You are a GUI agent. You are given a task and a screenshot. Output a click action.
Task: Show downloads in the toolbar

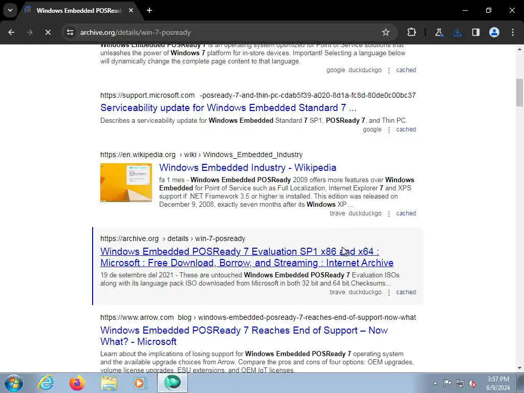457,32
